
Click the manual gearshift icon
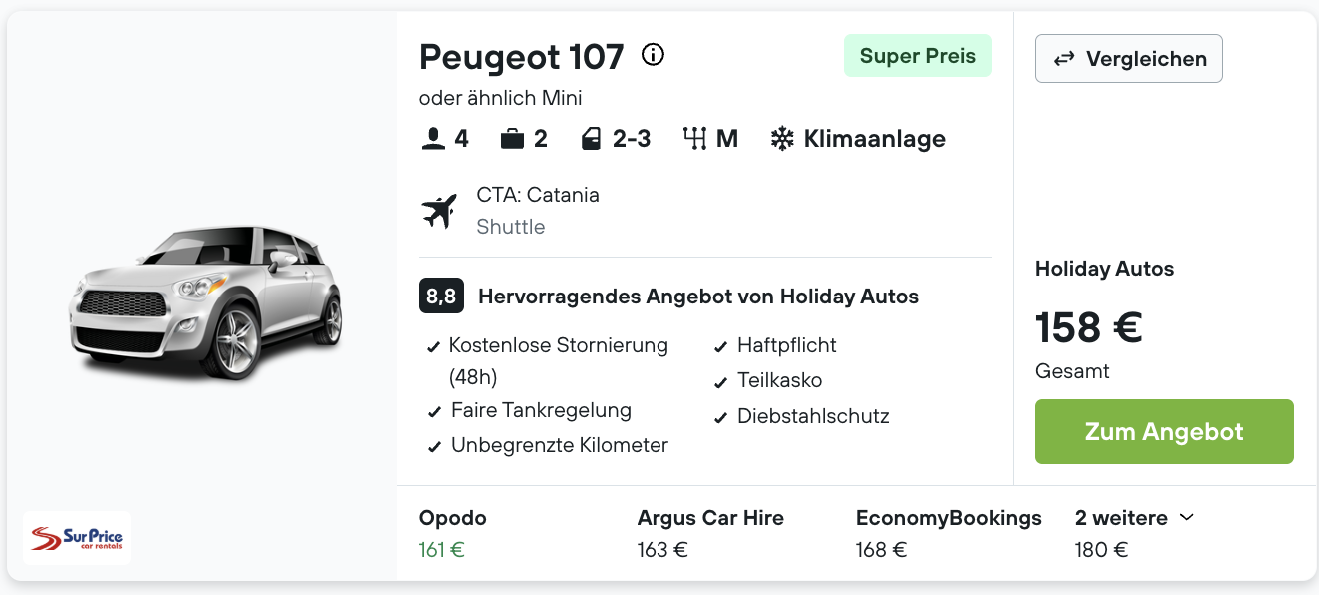click(x=695, y=139)
